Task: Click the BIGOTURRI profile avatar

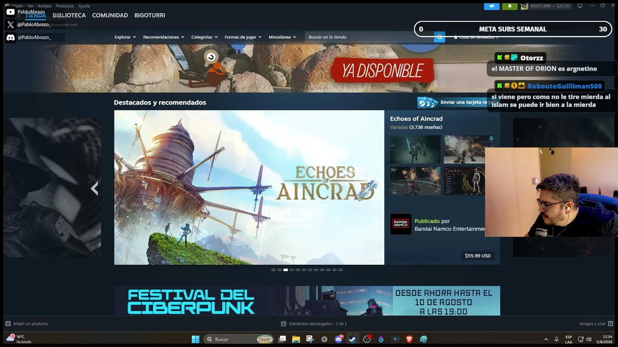Action: (x=524, y=6)
